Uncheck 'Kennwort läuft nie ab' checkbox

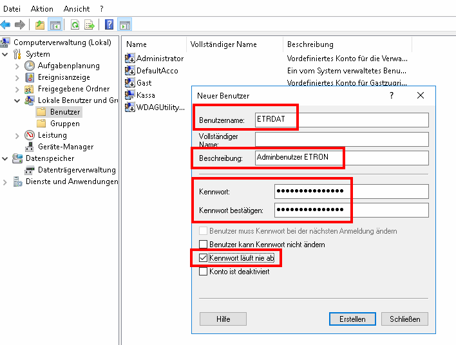coord(204,258)
